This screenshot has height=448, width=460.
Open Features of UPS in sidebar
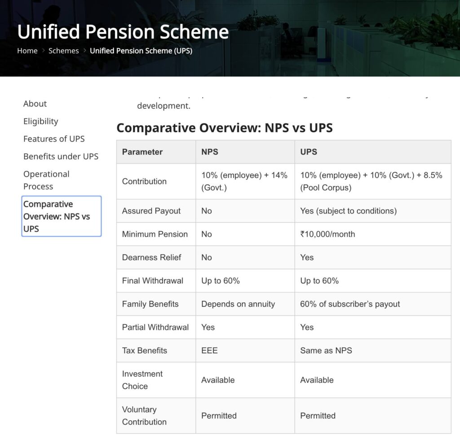click(x=54, y=139)
